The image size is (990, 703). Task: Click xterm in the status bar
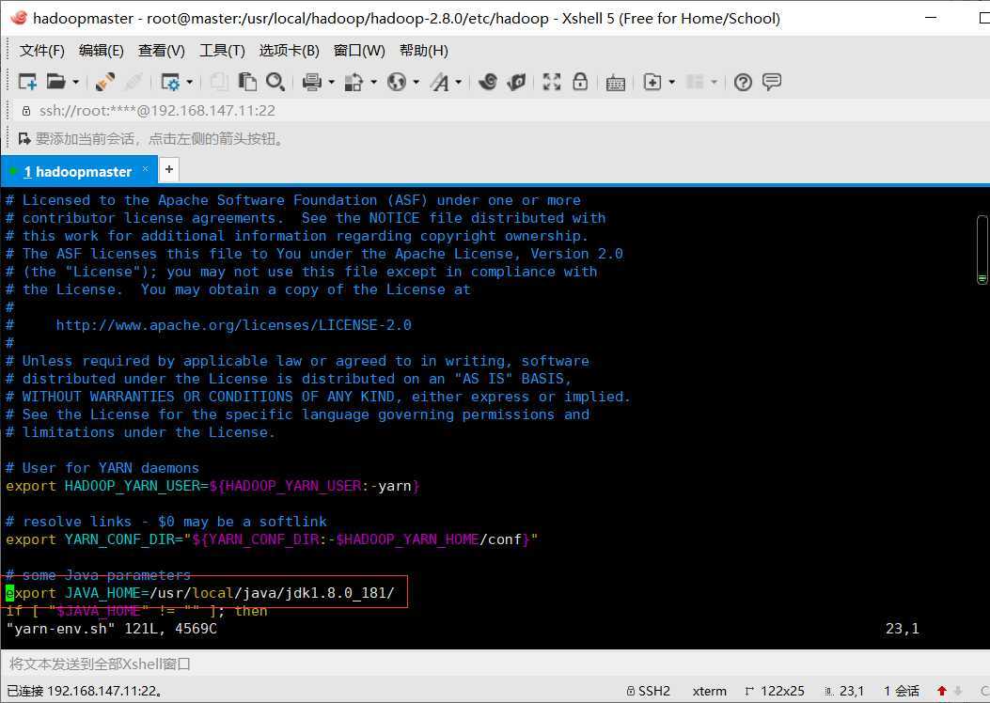[709, 691]
